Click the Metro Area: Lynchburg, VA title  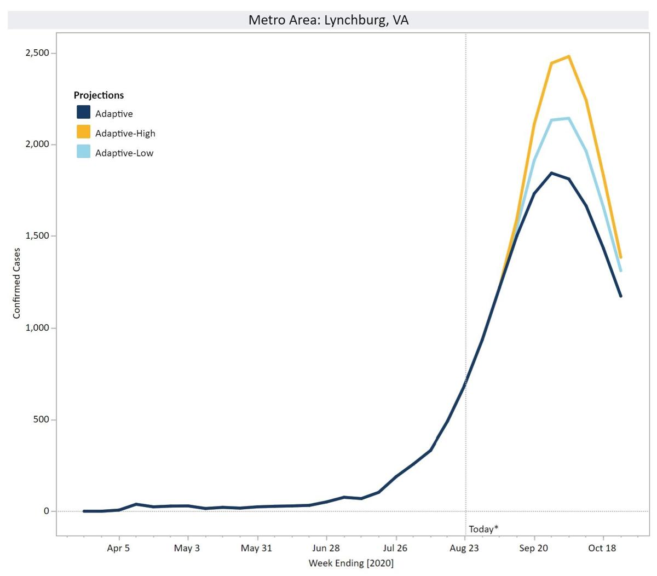[328, 20]
